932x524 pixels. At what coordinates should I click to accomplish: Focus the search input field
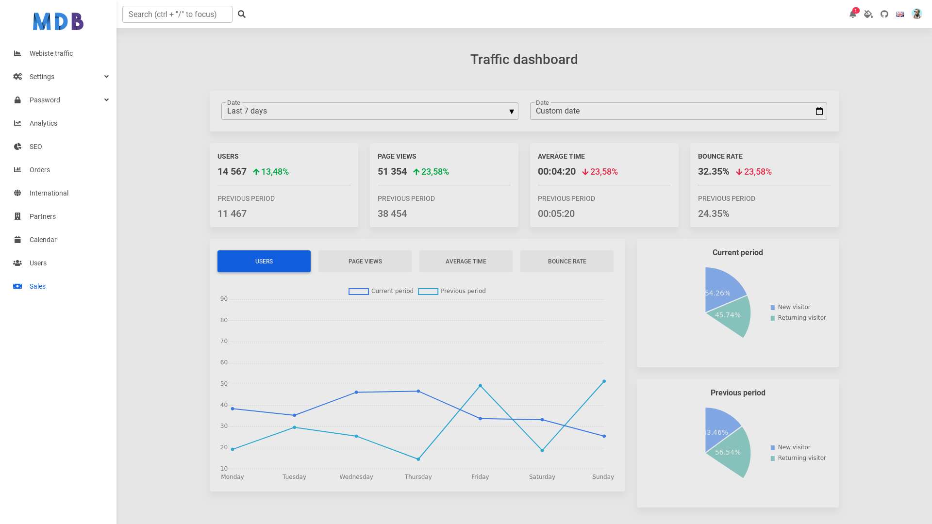point(177,14)
